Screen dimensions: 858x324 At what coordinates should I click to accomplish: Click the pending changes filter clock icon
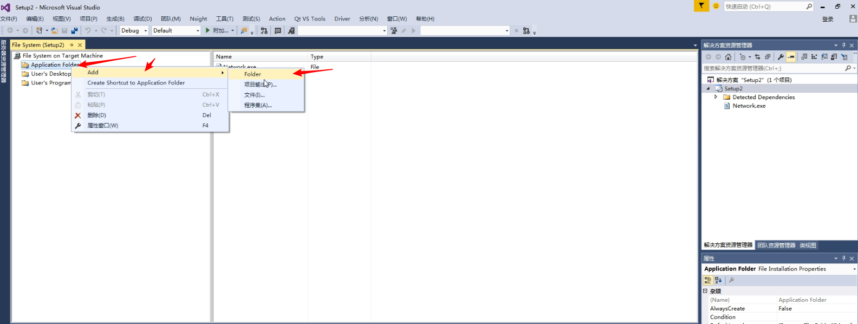743,57
